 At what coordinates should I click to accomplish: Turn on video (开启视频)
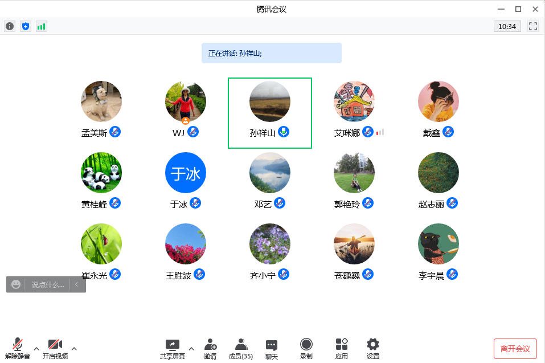[x=55, y=348]
